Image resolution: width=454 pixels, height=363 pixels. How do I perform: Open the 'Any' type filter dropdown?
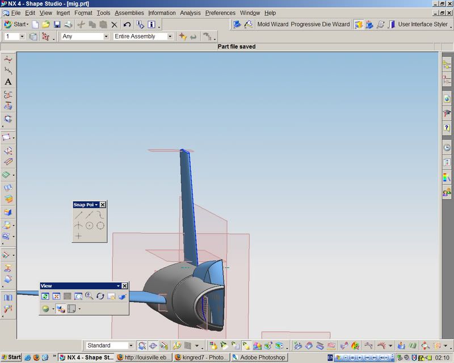(x=106, y=36)
